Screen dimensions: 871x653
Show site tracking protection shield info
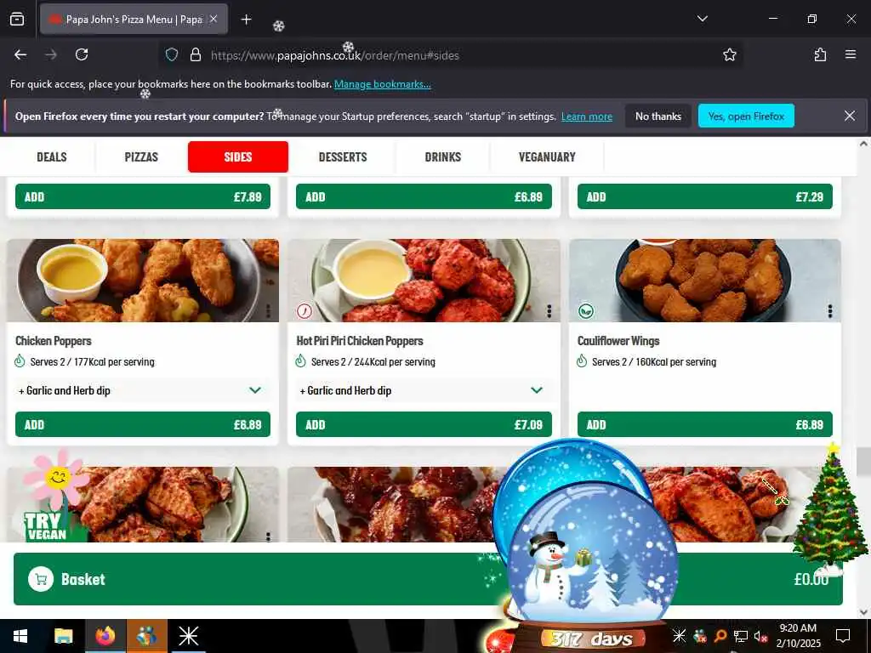[x=172, y=54]
